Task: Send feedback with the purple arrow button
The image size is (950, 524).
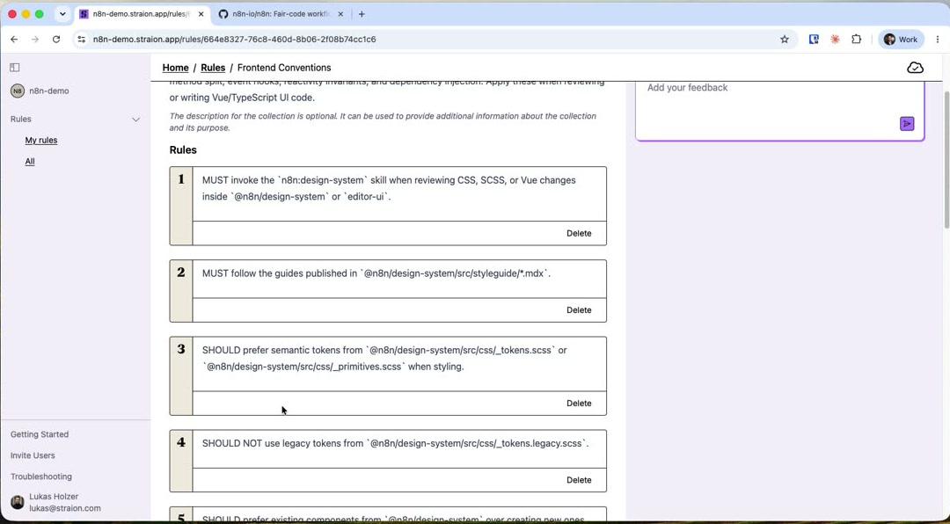Action: coord(907,124)
